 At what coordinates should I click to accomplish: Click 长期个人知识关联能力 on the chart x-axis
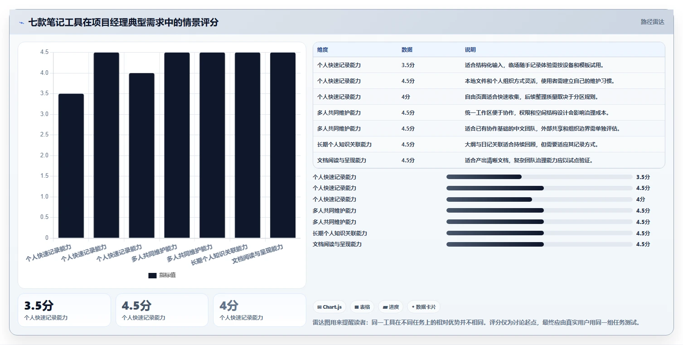(x=220, y=255)
